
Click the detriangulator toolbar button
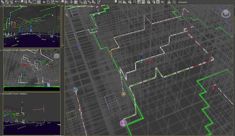pos(183,2)
